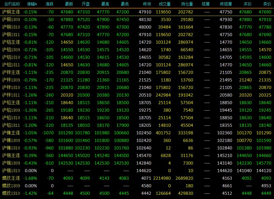Select the 螺纹1809 contract row

(137, 186)
